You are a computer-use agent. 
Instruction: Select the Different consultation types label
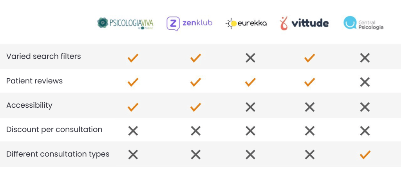(58, 154)
